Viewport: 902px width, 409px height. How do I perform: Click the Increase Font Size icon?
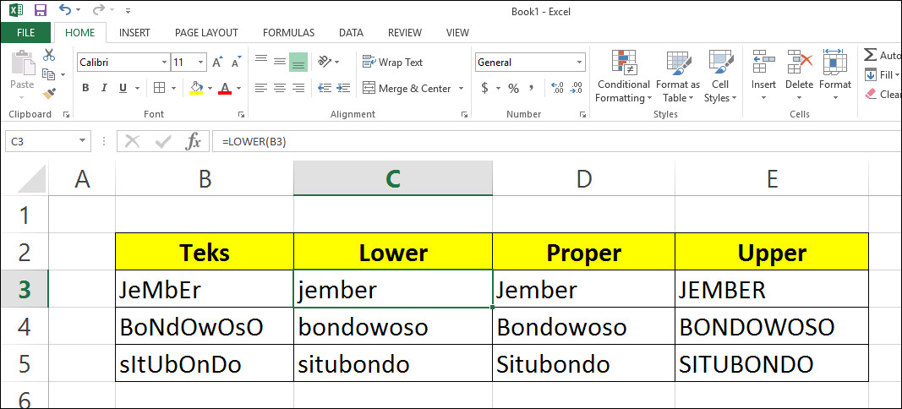(217, 63)
